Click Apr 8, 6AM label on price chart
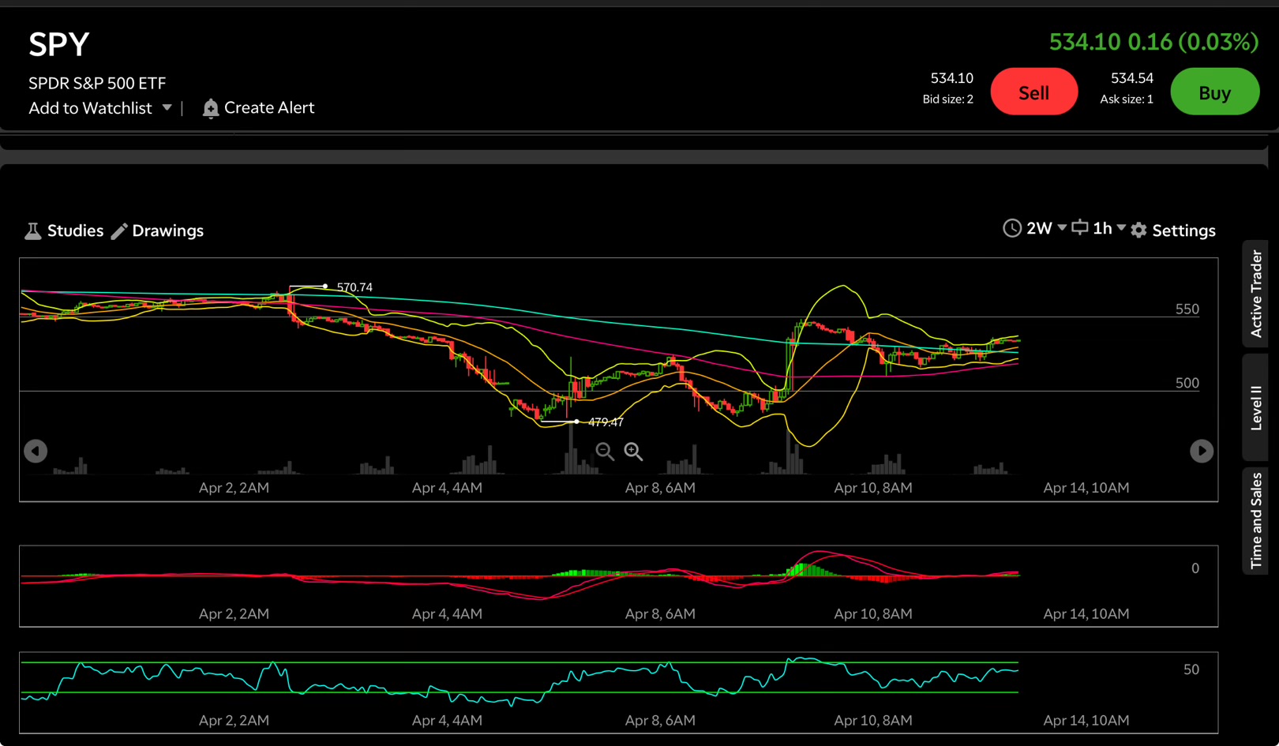 click(x=660, y=488)
